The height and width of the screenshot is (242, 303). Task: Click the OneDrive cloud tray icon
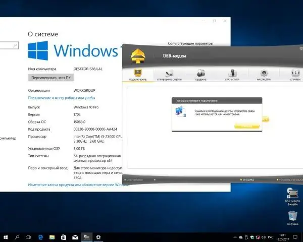coord(240,237)
